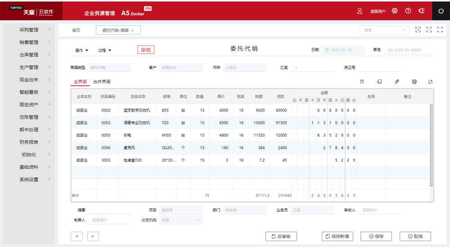Open the 操作 dropdown menu
This screenshot has height=247, width=450.
click(81, 50)
